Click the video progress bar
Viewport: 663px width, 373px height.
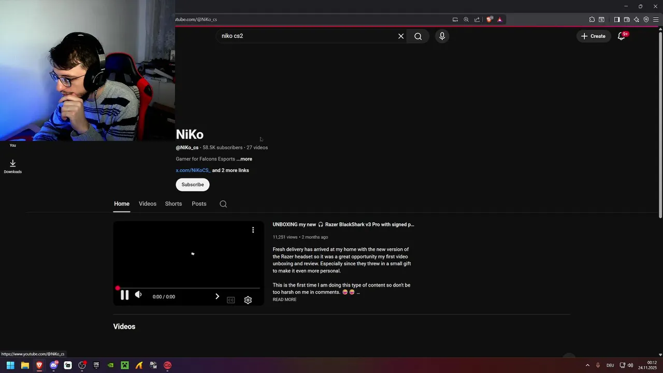coord(189,288)
